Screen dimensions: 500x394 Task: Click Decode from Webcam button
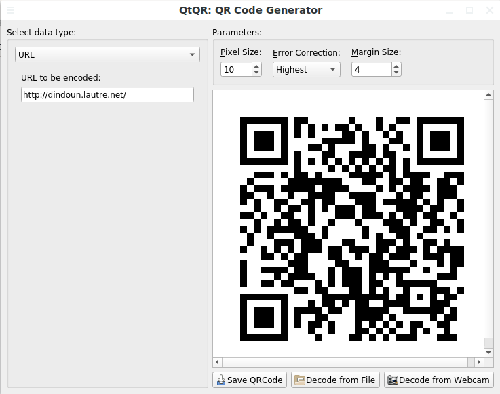tap(439, 380)
